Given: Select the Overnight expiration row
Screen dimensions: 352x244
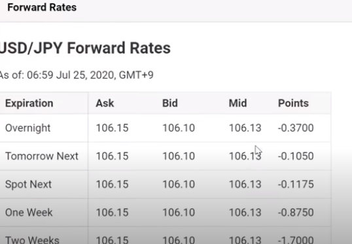Looking at the screenshot, I should coord(166,128).
